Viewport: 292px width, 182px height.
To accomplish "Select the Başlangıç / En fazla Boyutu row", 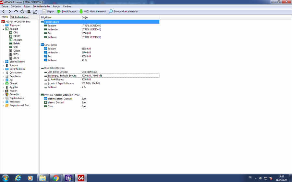I will pyautogui.click(x=100, y=76).
